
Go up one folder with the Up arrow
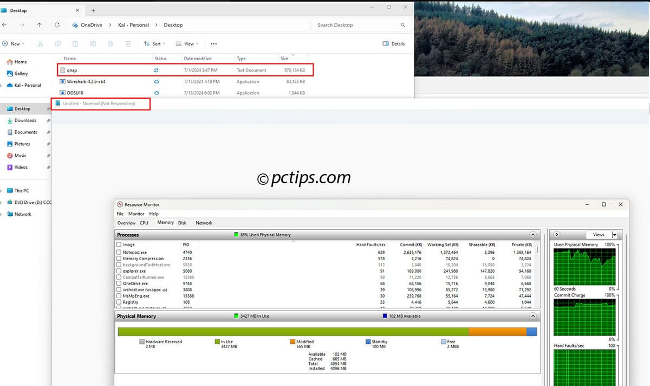[x=39, y=25]
